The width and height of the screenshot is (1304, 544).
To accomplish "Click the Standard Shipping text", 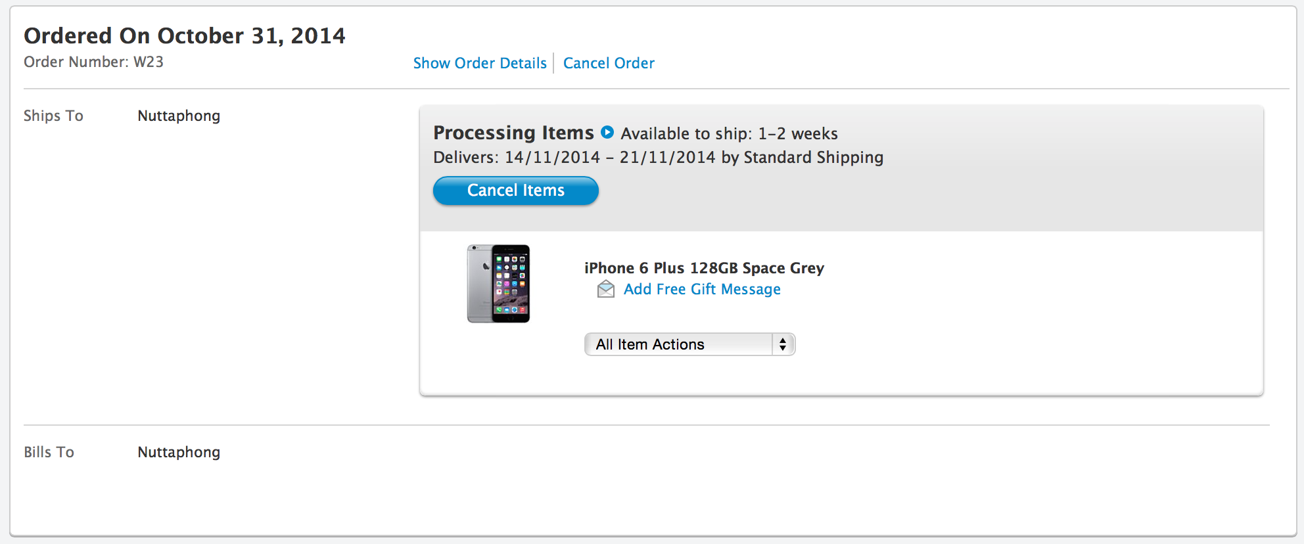I will (813, 158).
